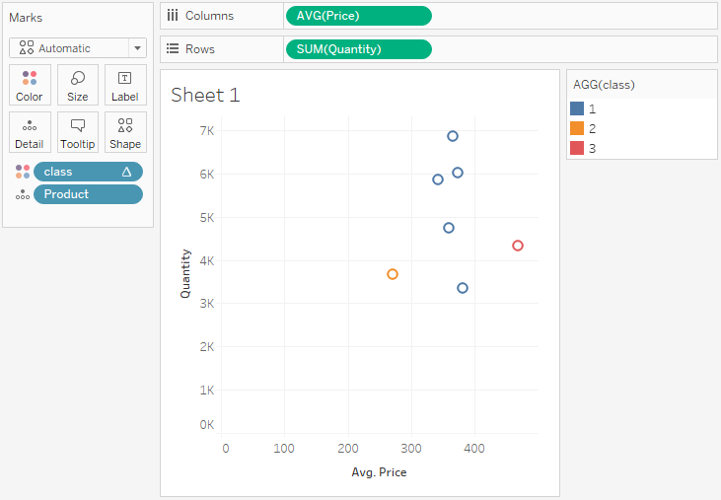Click the 5K tick on Quantity axis
This screenshot has width=721, height=500.
tap(207, 217)
